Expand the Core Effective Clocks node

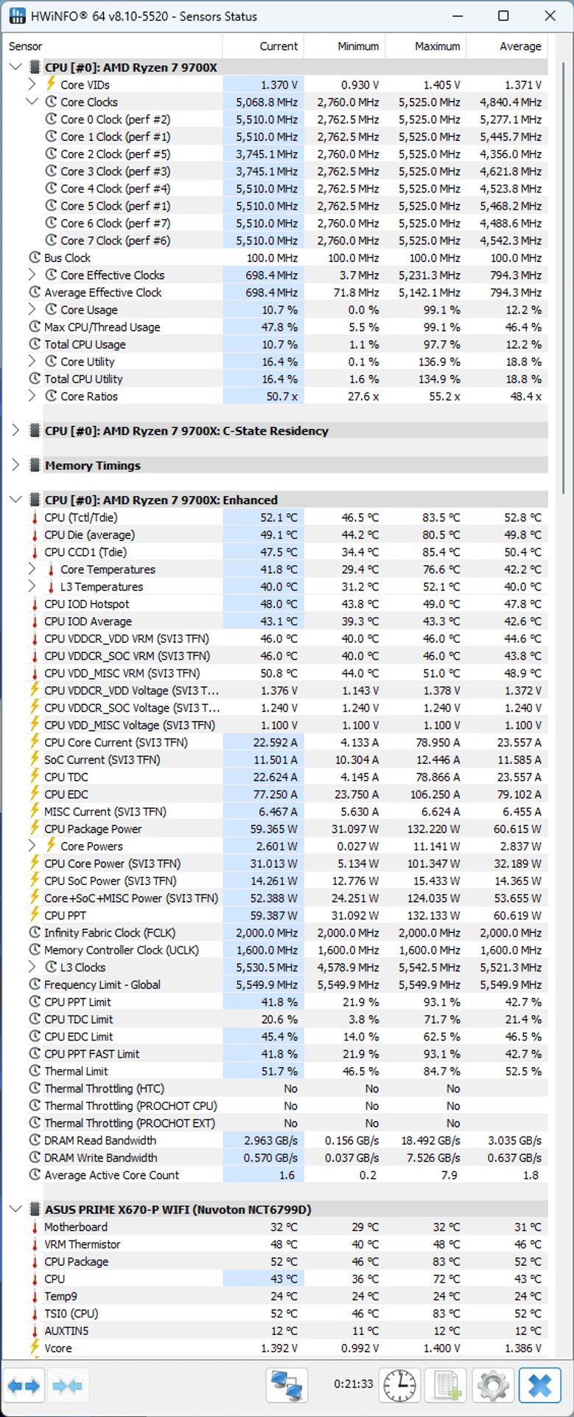(x=32, y=275)
